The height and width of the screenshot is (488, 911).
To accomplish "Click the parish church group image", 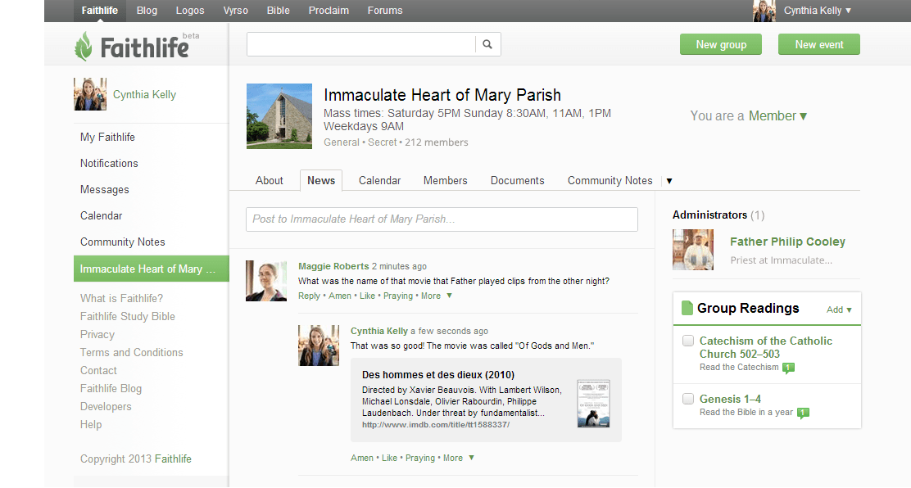I will [x=279, y=116].
